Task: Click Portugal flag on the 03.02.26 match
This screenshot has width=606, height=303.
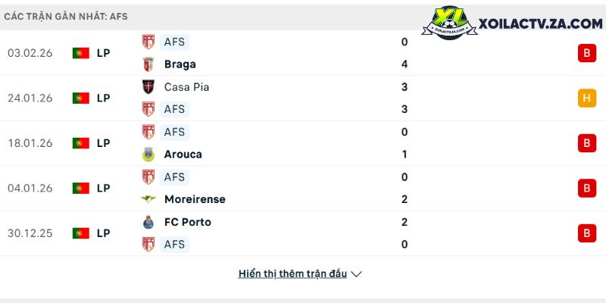Action: click(x=81, y=53)
